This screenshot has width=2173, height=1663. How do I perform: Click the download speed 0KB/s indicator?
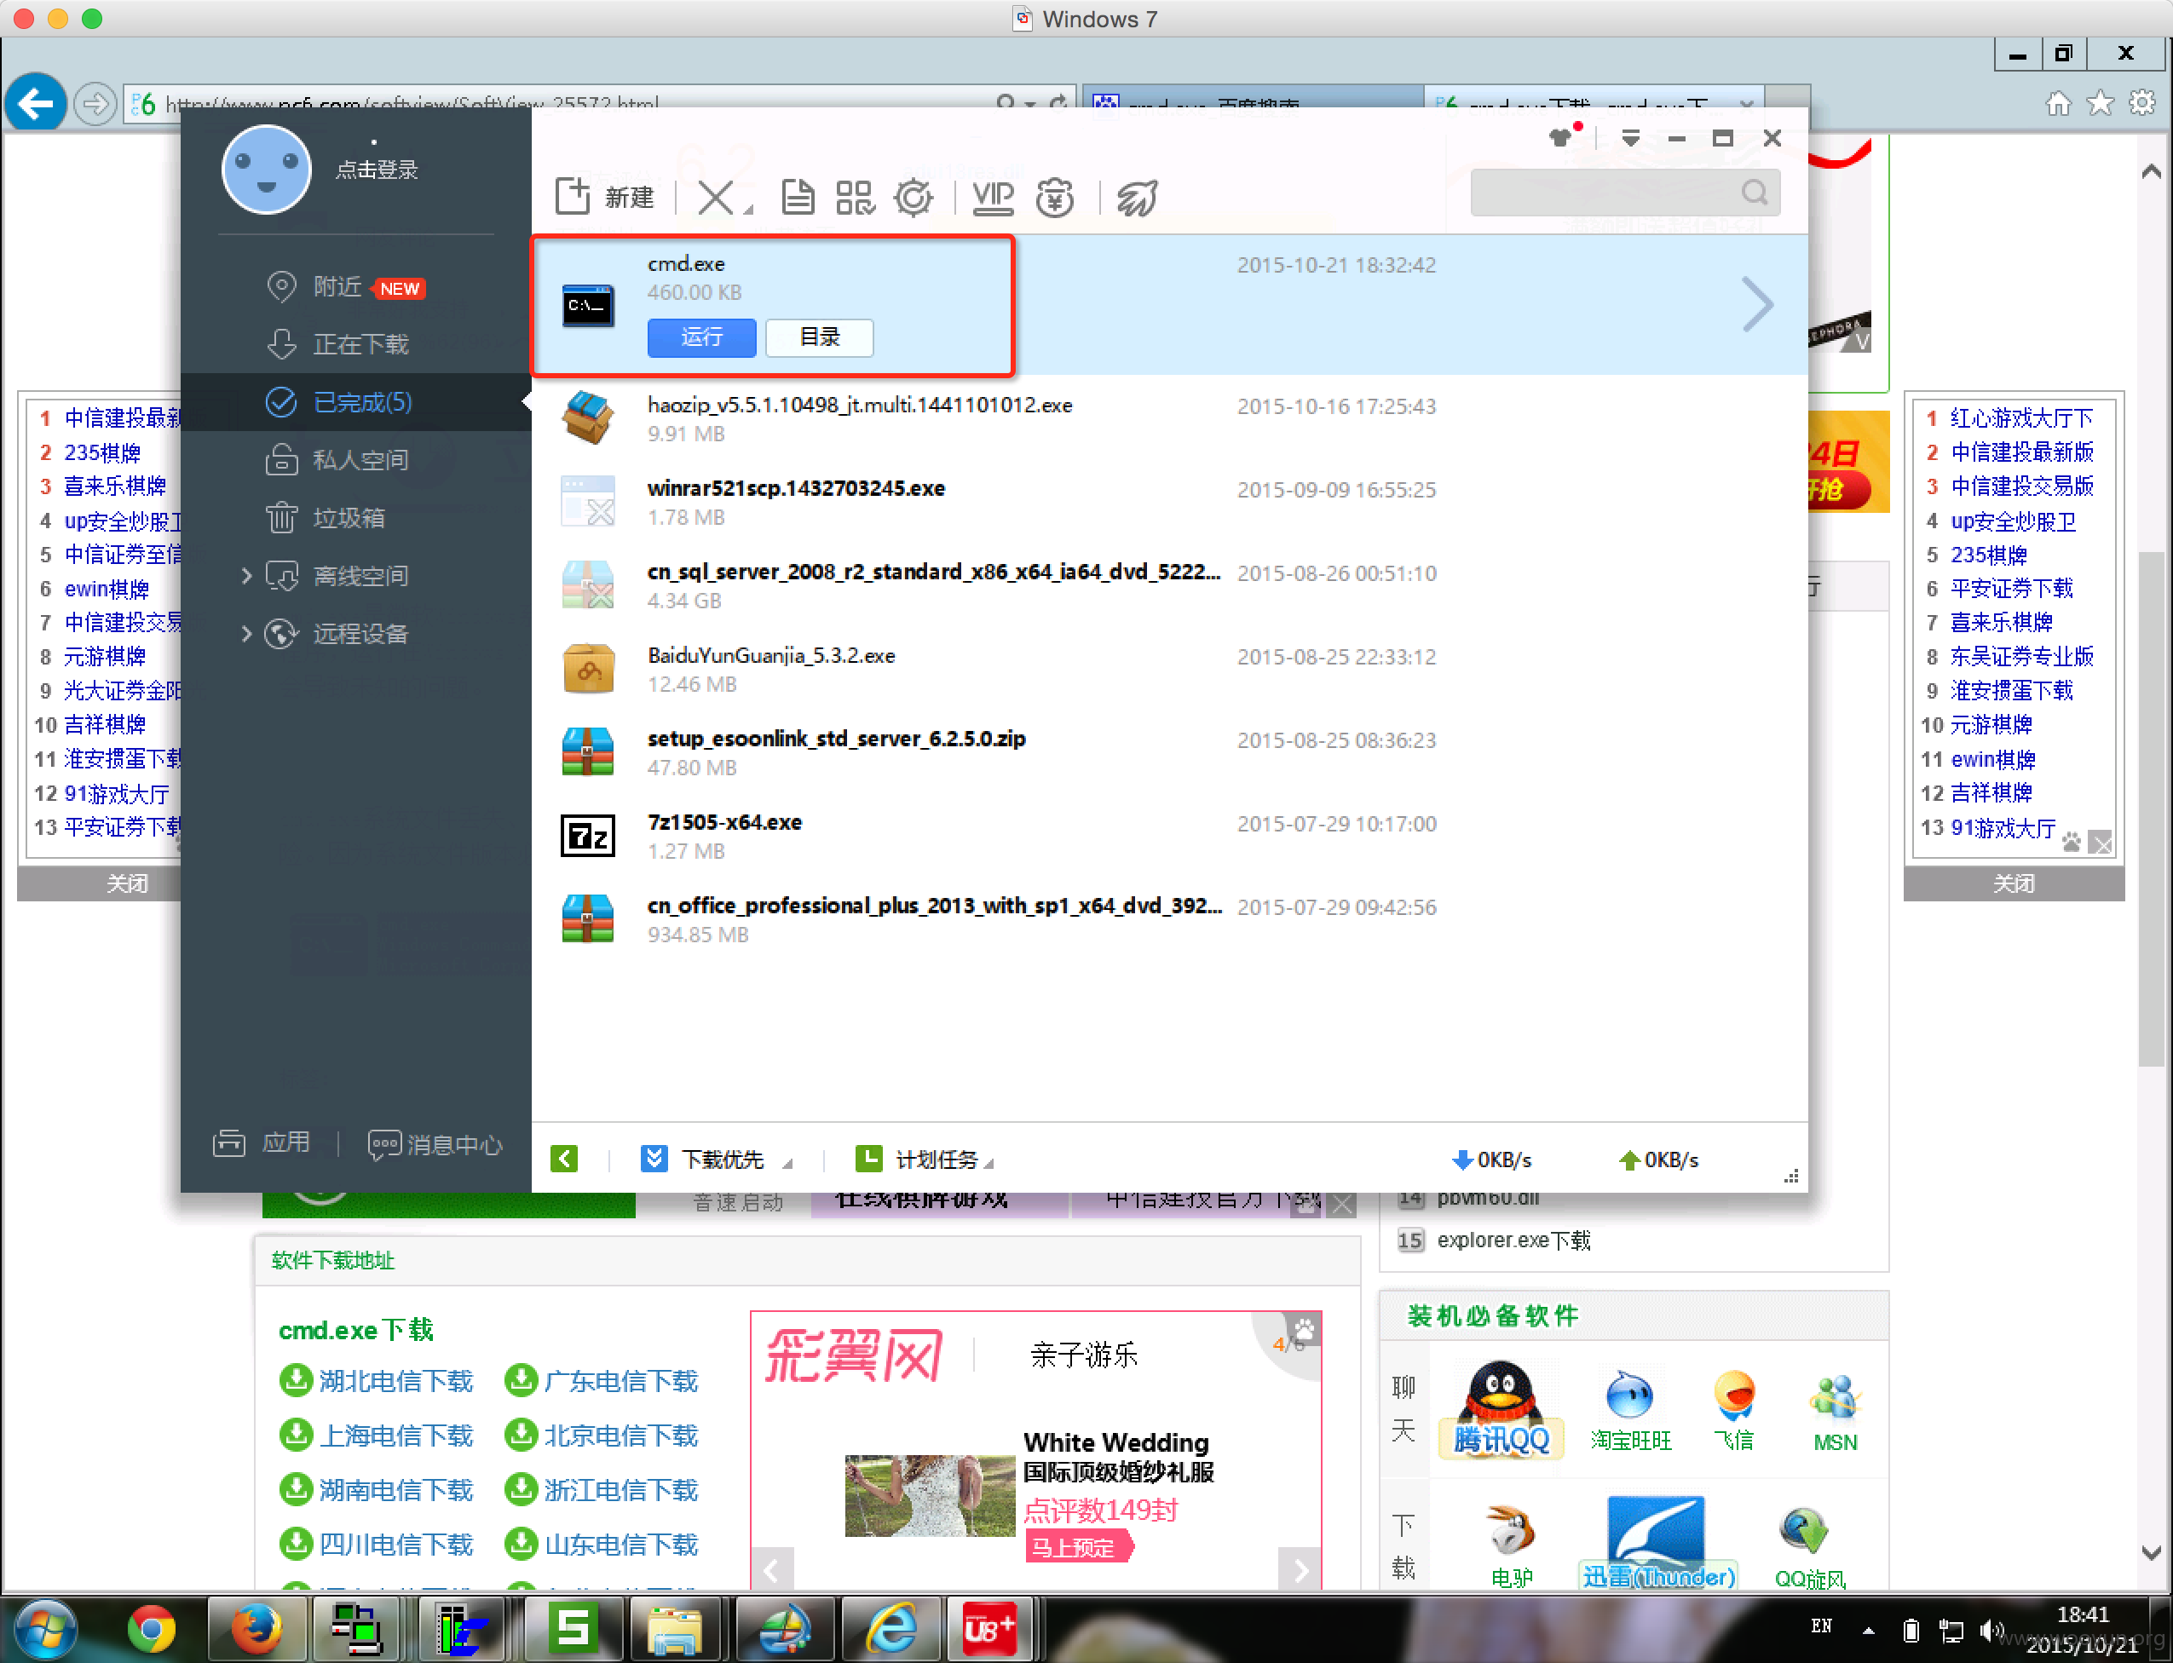1491,1159
